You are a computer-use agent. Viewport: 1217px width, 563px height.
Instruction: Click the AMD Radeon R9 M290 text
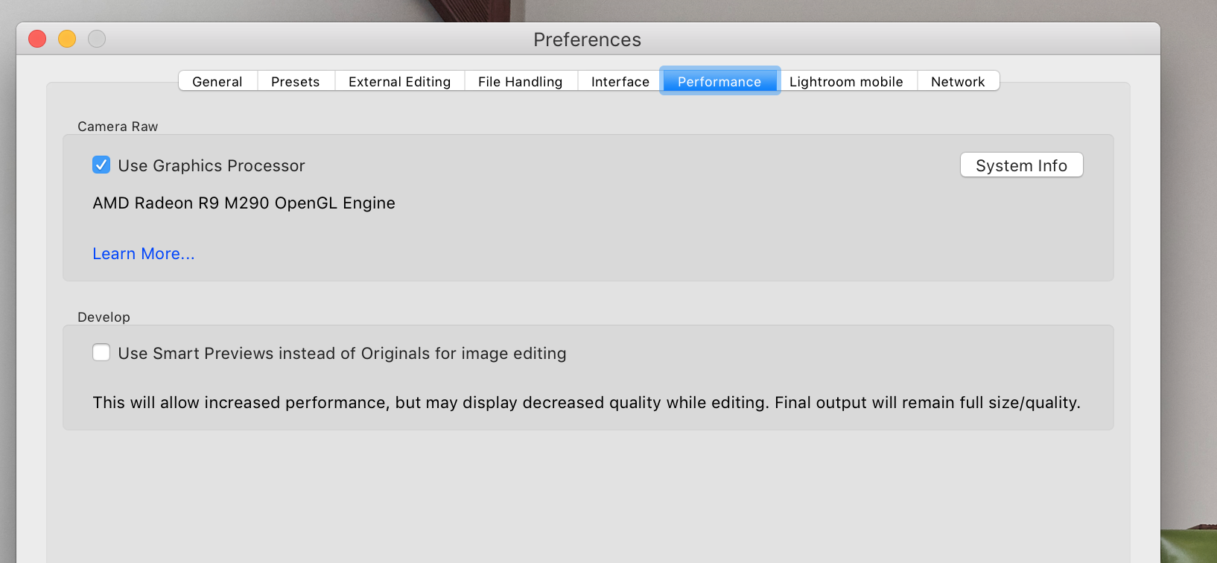244,203
